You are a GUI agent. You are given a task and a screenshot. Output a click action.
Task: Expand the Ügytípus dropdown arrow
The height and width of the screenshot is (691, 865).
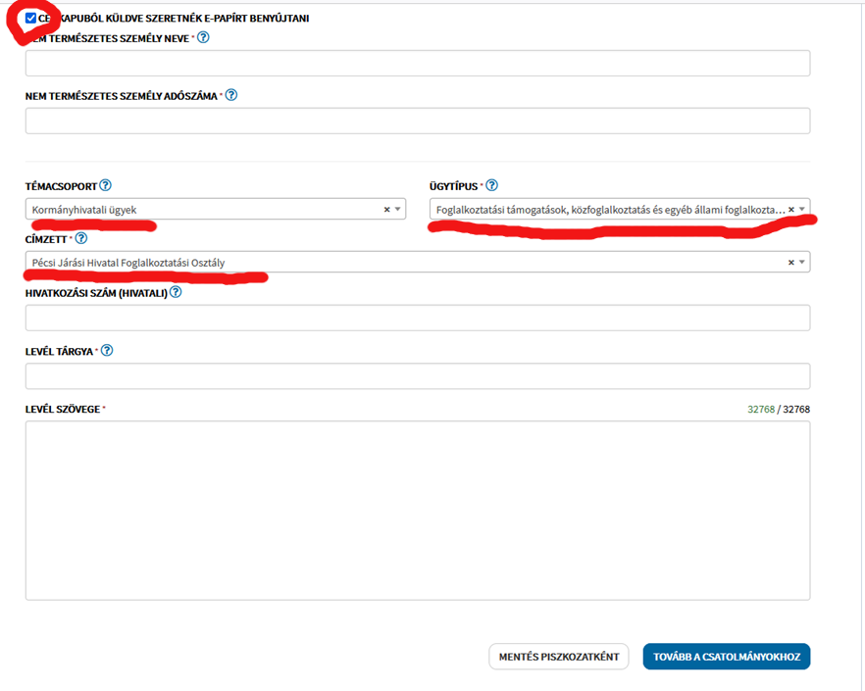[x=802, y=209]
